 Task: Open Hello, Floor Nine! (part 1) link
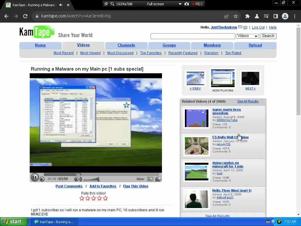232,190
